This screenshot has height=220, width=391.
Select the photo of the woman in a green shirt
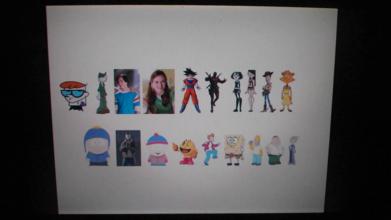click(x=159, y=91)
